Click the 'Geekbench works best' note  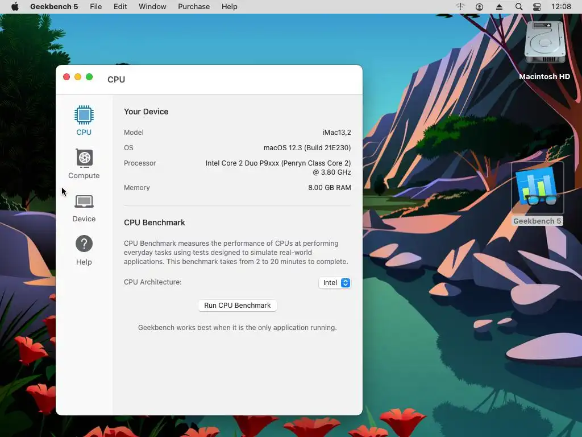(x=238, y=327)
